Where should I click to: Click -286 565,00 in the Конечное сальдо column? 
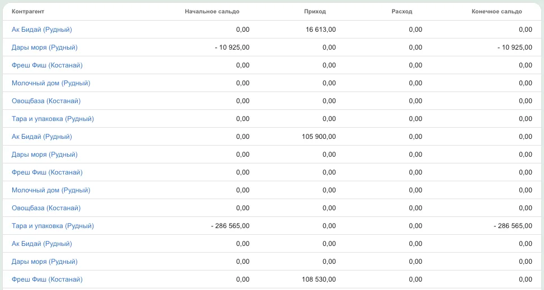click(x=513, y=226)
